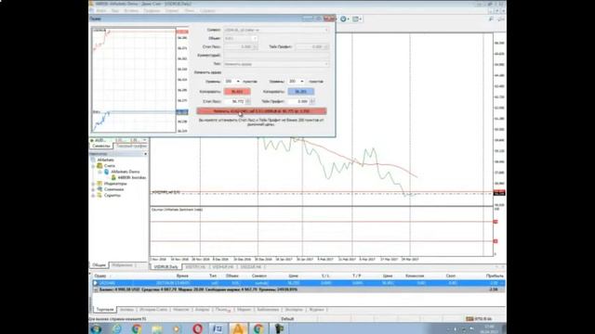Viewport: 595px width, 334px height.
Task: Click the lower Take Profit input field
Action: tap(299, 101)
